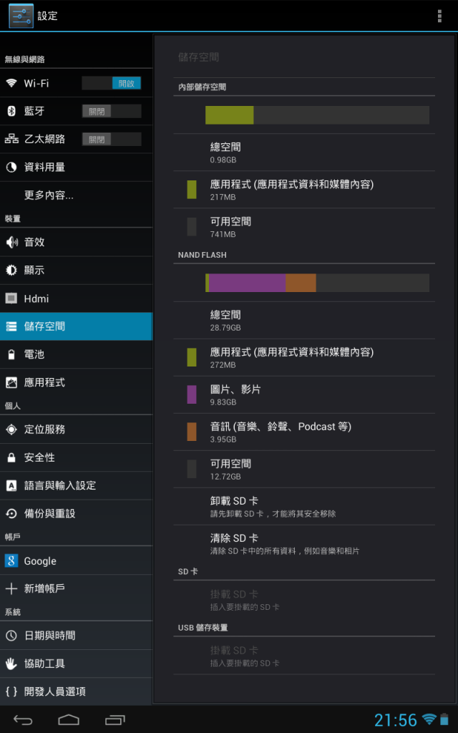The width and height of the screenshot is (458, 733).
Task: Tap the battery icon for 電池
Action: pyautogui.click(x=11, y=354)
